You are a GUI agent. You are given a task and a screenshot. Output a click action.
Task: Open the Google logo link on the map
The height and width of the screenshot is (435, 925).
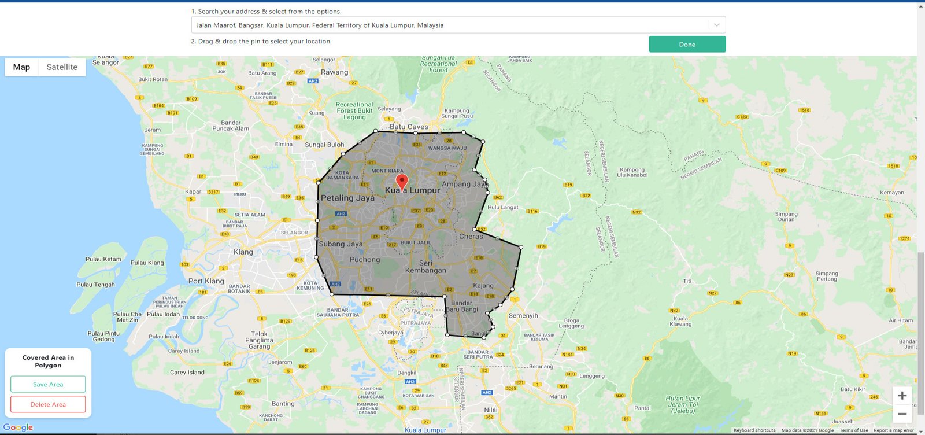pyautogui.click(x=18, y=427)
